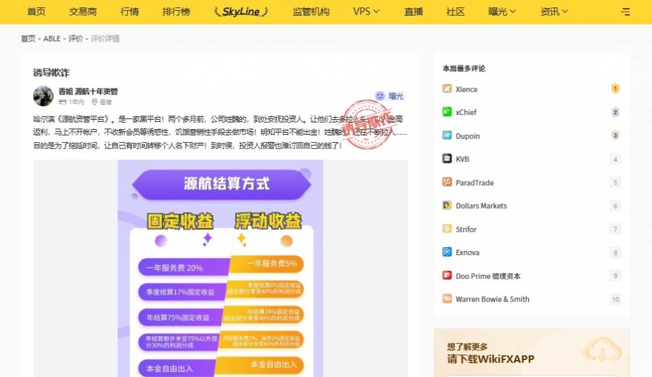The height and width of the screenshot is (377, 652).
Task: Click the blue 曝光 tag label
Action: [396, 96]
